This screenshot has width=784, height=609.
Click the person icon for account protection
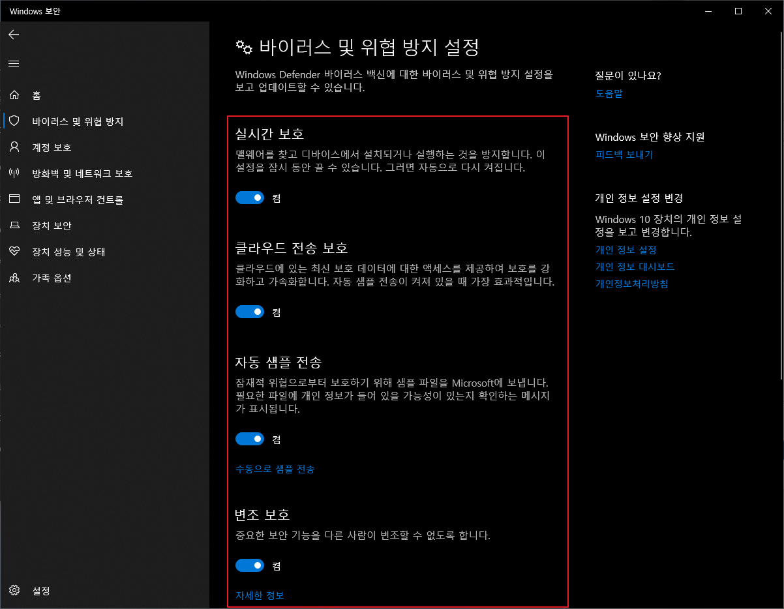coord(14,147)
